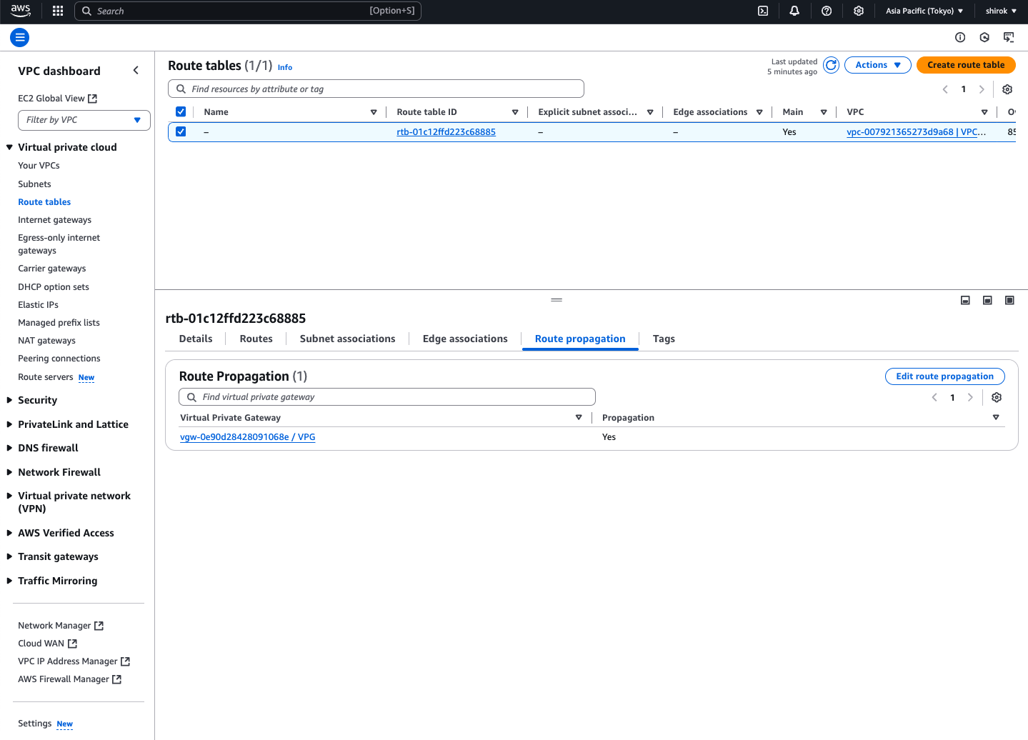The height and width of the screenshot is (740, 1028).
Task: Expand the AWS Verified Access section
Action: pos(10,533)
